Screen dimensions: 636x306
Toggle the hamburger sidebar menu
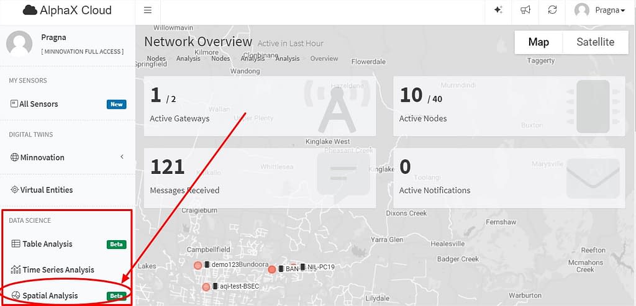[x=148, y=10]
